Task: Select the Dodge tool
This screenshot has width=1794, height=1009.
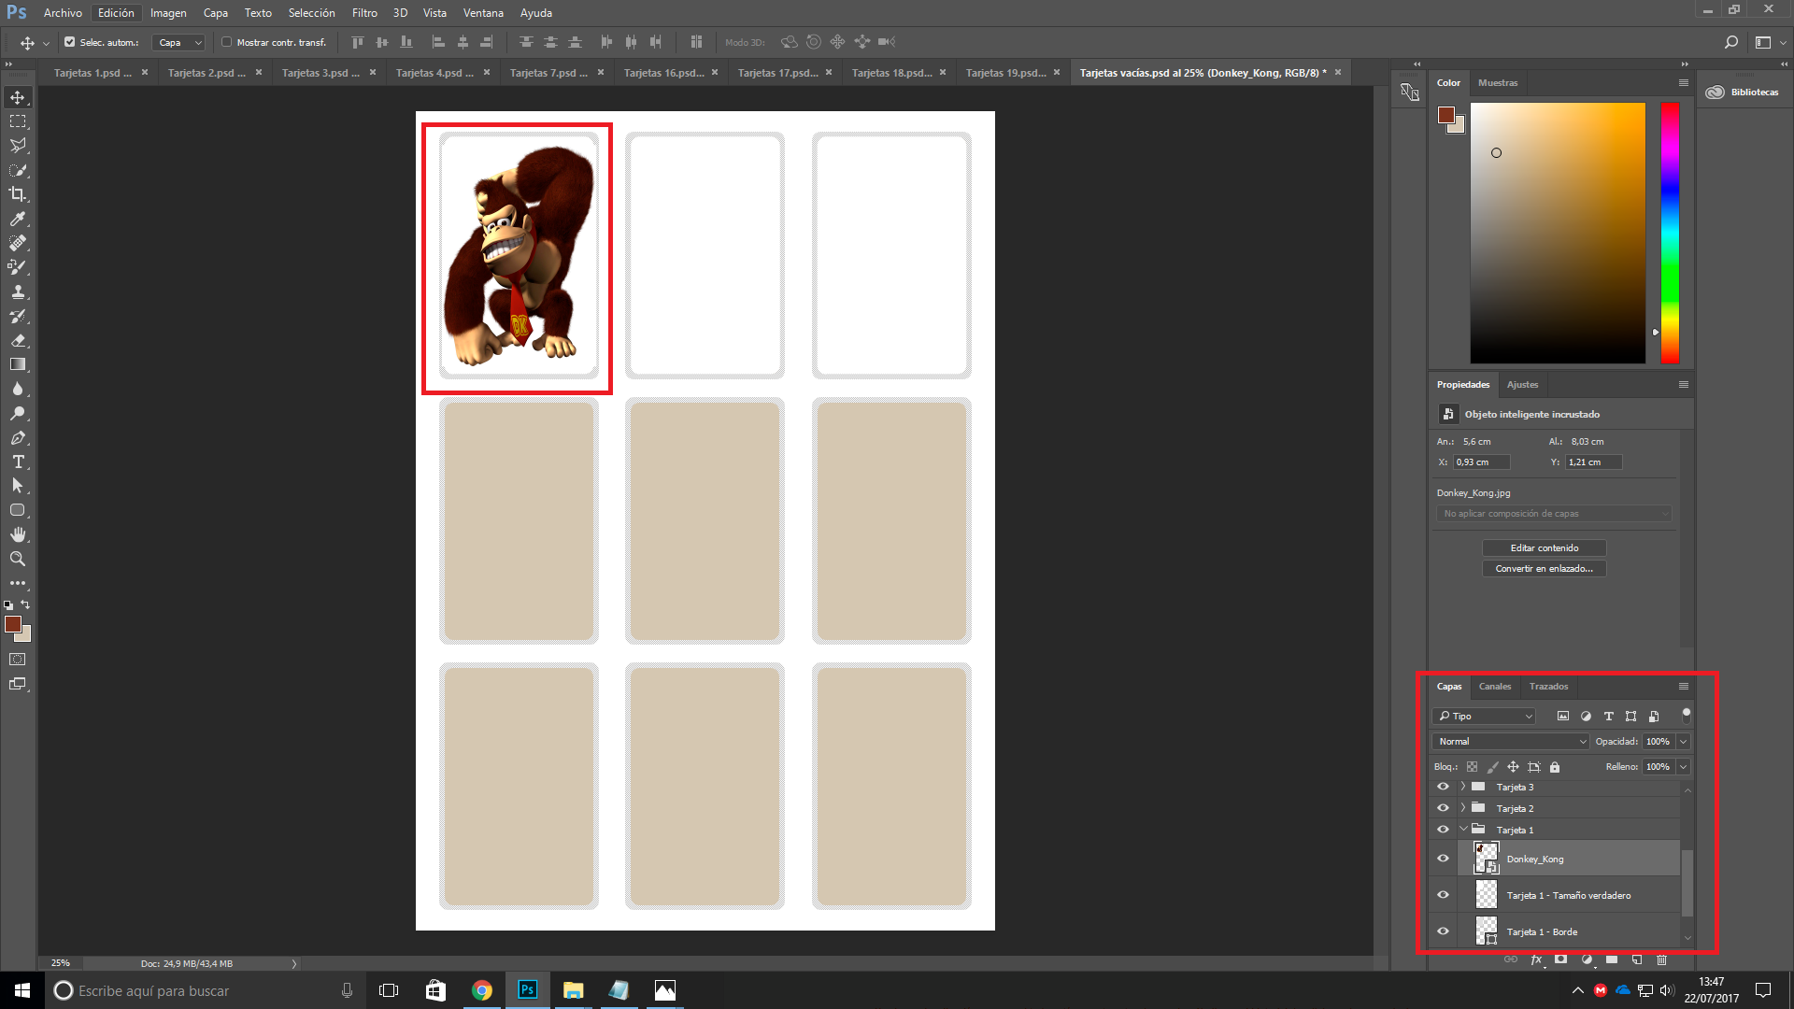Action: click(18, 413)
